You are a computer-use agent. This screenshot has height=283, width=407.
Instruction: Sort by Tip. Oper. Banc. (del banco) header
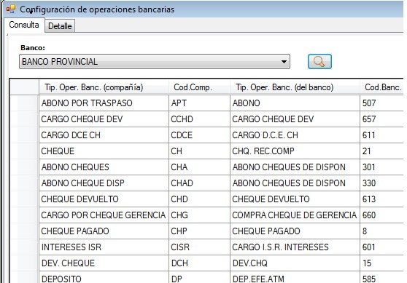[x=295, y=87]
